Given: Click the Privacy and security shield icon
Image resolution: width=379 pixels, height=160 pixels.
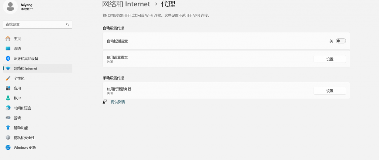Looking at the screenshot, I should pyautogui.click(x=8, y=137).
